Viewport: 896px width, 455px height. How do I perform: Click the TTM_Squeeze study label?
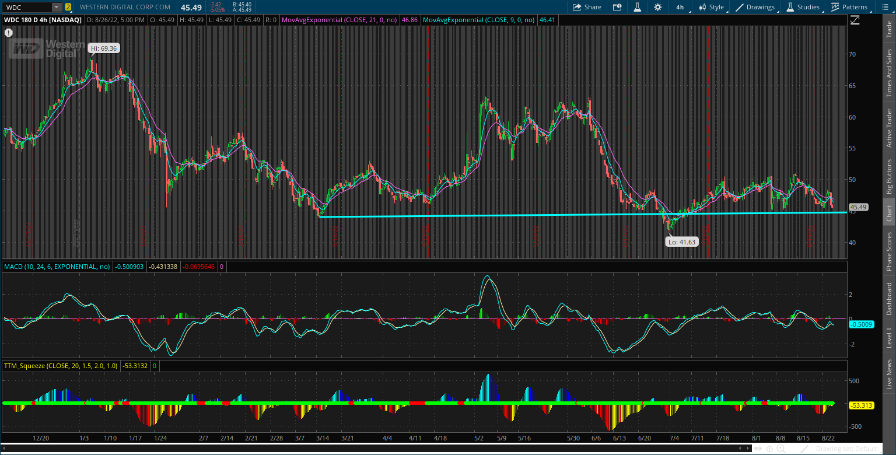61,366
